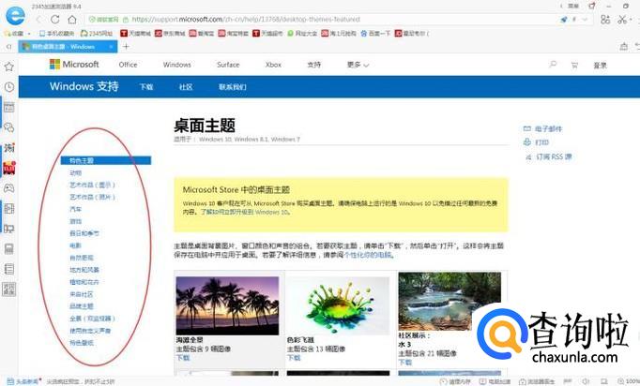The width and height of the screenshot is (640, 386).
Task: Open the Xbox menu item
Action: (273, 65)
